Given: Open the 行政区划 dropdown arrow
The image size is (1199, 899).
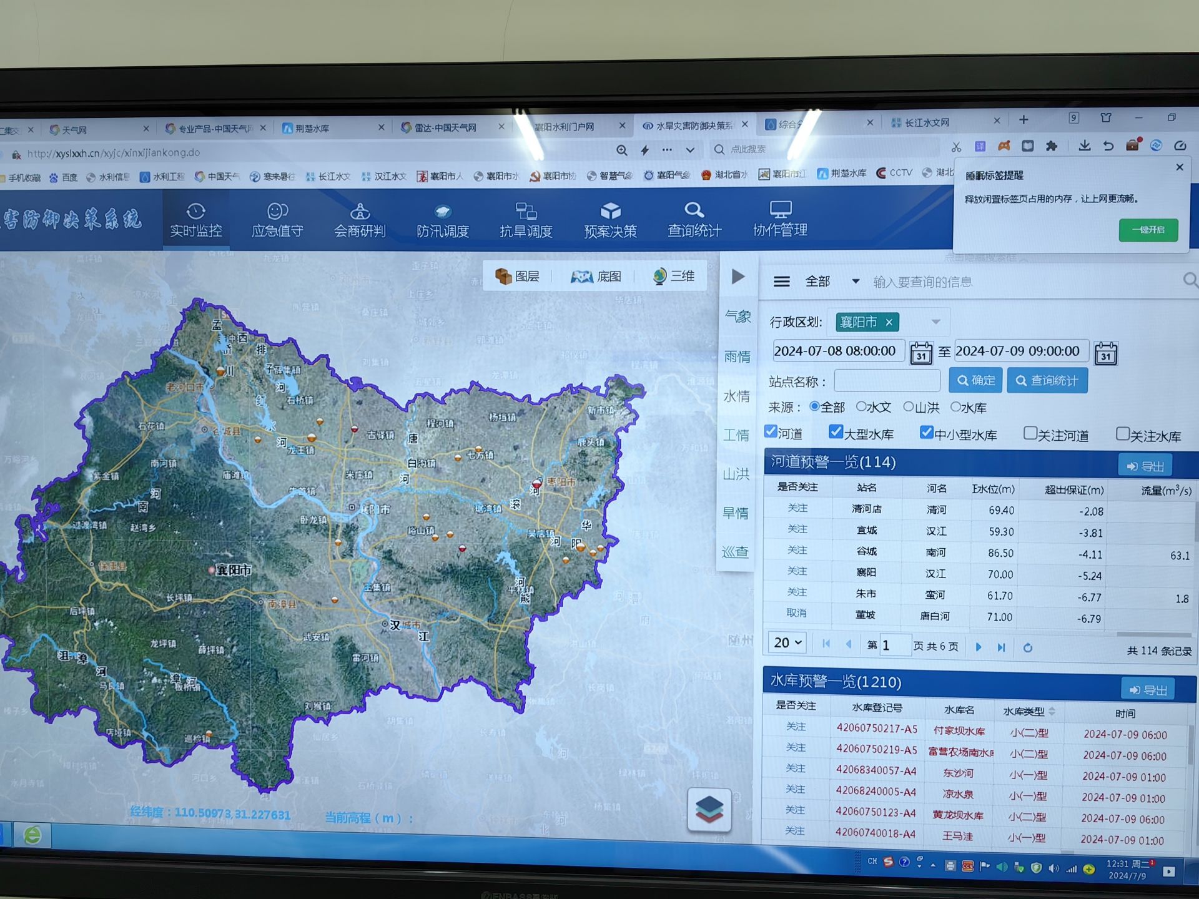Looking at the screenshot, I should pos(935,322).
